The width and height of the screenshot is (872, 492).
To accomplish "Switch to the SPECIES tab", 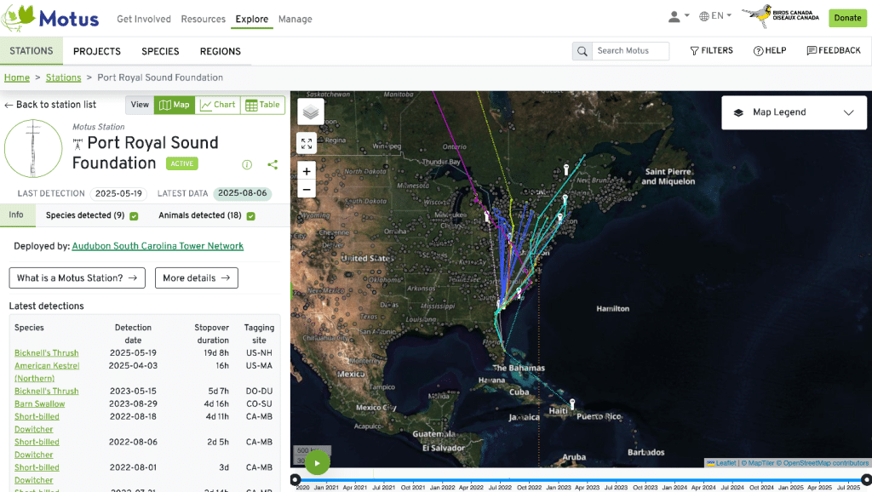I will 160,51.
